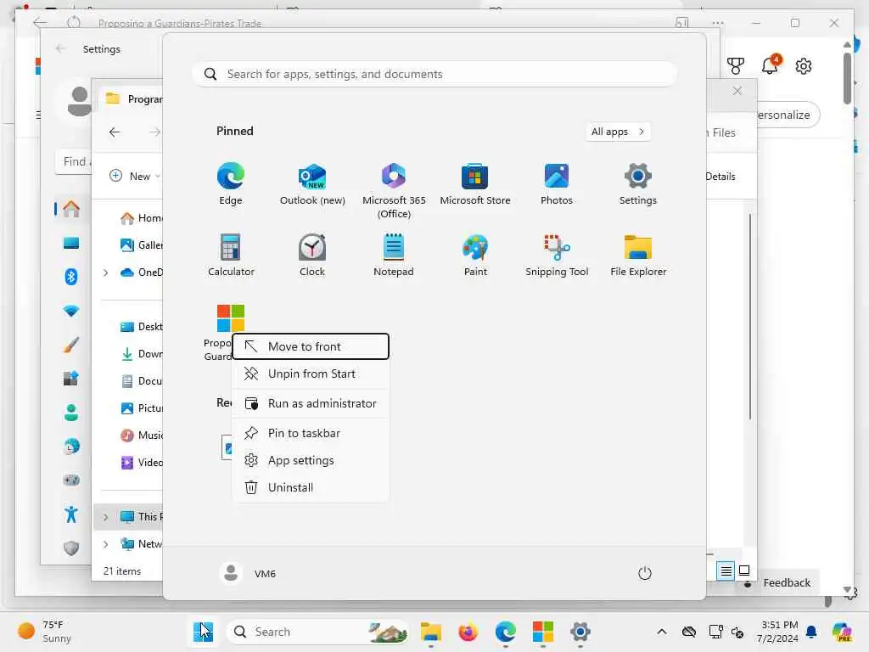869x652 pixels.
Task: Click the pinned web app with four-color logo
Action: [231, 318]
